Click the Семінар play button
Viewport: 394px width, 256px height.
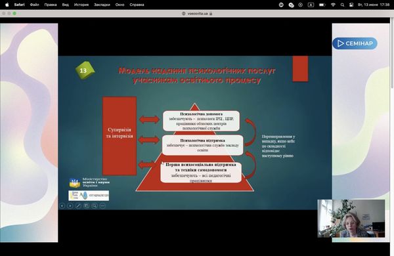355,43
